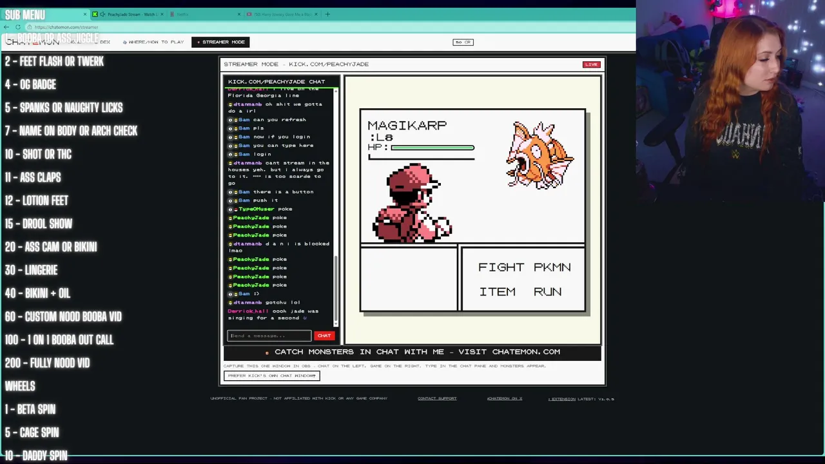Switch to the Harry Jowsey YouTube tab

click(283, 14)
